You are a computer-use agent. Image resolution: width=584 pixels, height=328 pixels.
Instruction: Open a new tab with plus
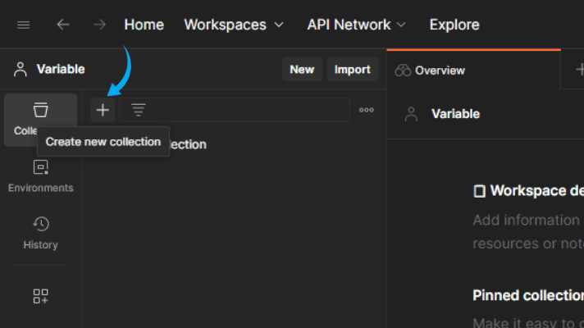(580, 69)
